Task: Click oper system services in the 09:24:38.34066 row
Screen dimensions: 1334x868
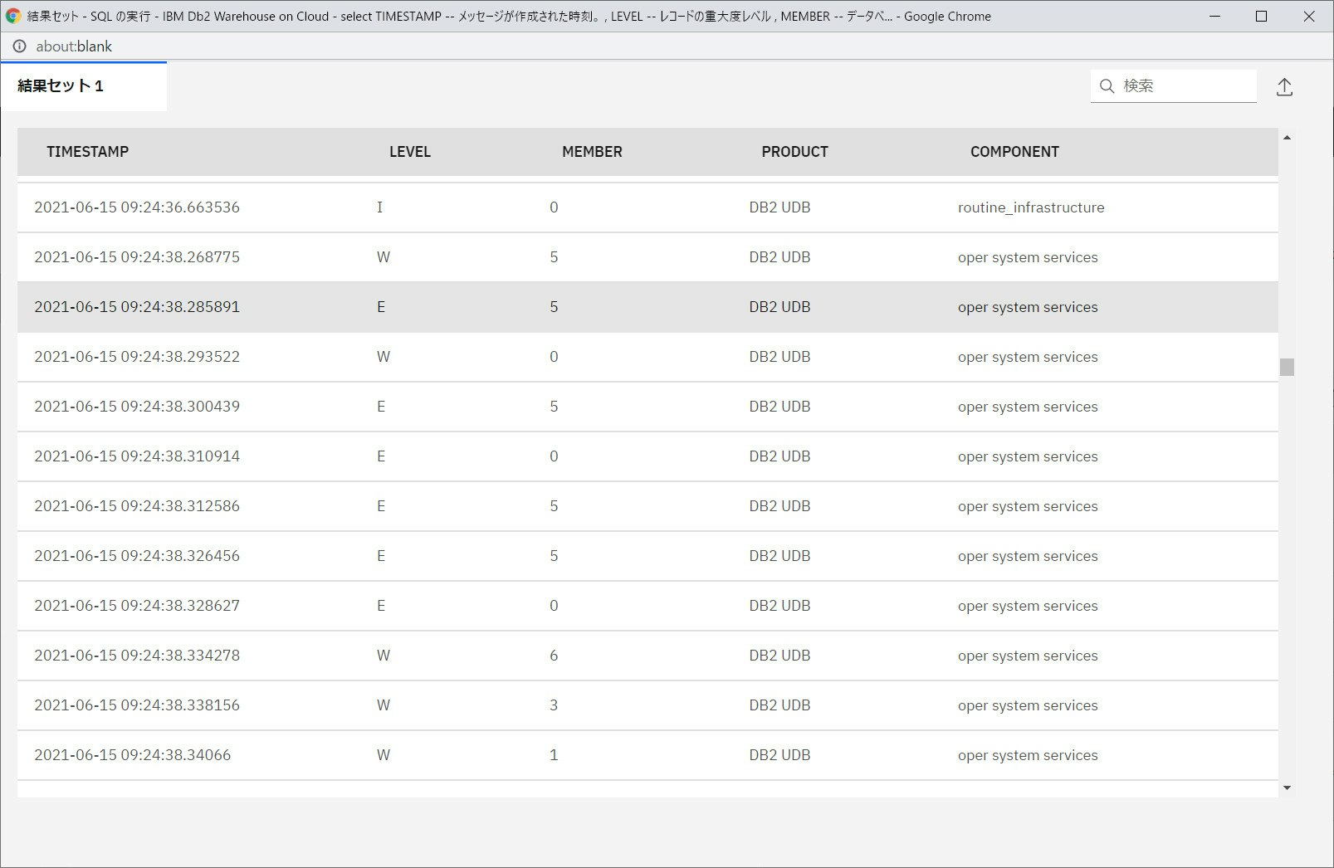Action: pyautogui.click(x=1028, y=755)
